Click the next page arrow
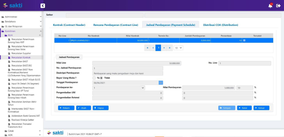Viewport: 284px width, 137px height. pos(164,48)
